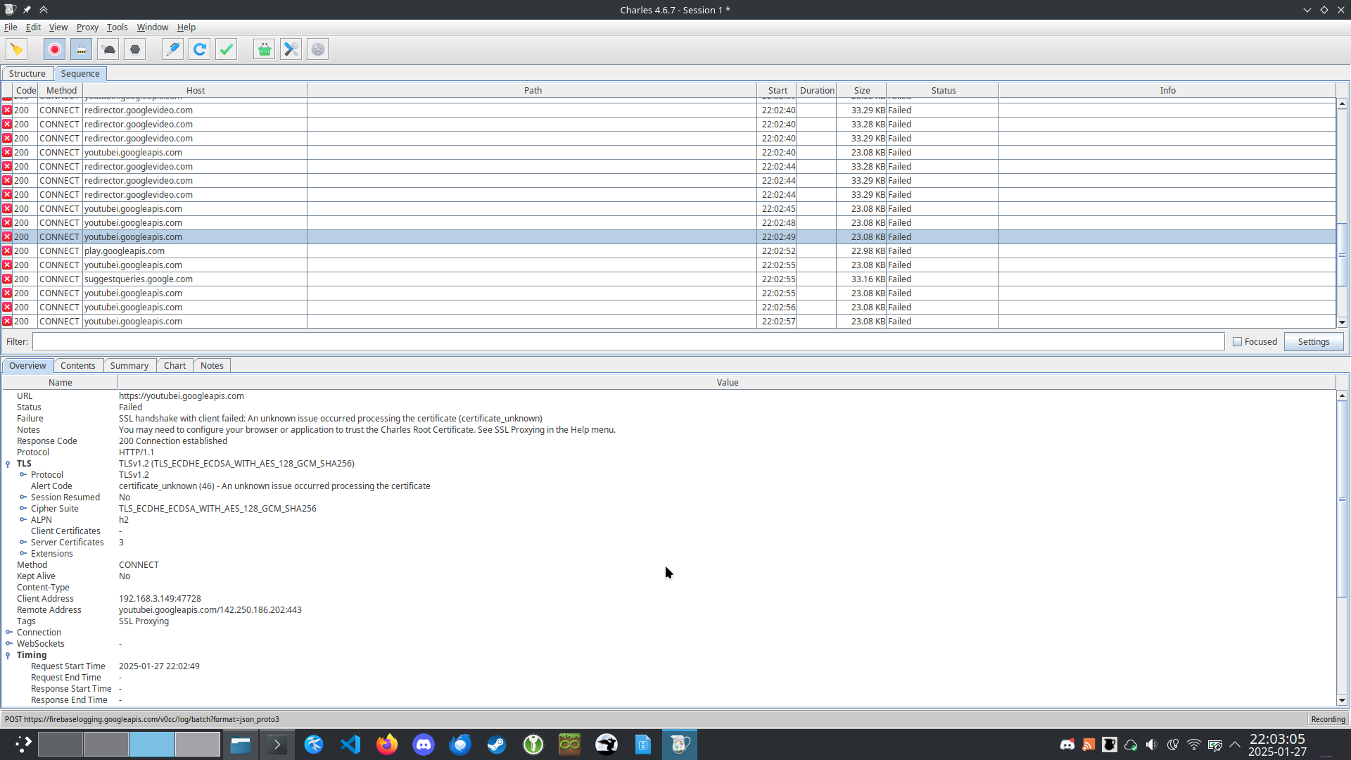
Task: Switch to the Contents tab
Action: (77, 365)
